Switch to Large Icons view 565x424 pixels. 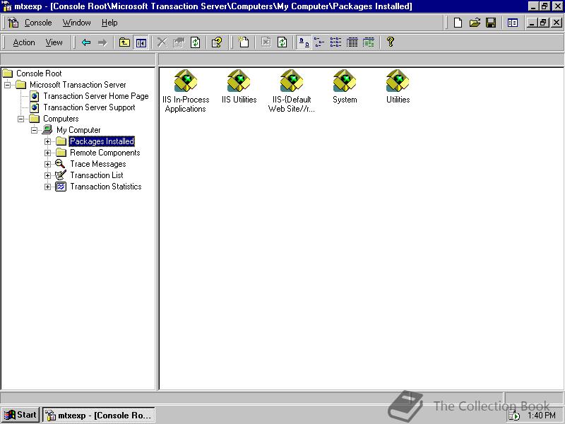coord(304,42)
